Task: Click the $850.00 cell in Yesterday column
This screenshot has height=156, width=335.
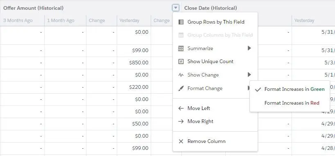Action: [x=139, y=63]
